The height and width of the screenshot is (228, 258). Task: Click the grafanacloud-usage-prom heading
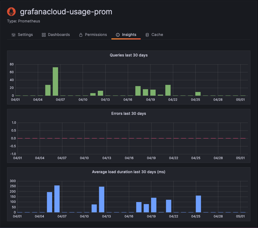pyautogui.click(x=66, y=12)
